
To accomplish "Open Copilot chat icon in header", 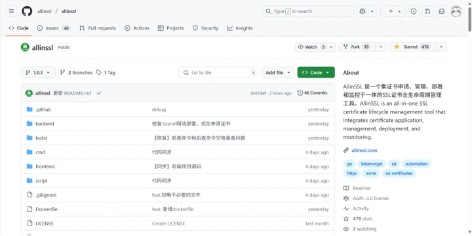I will point(363,11).
